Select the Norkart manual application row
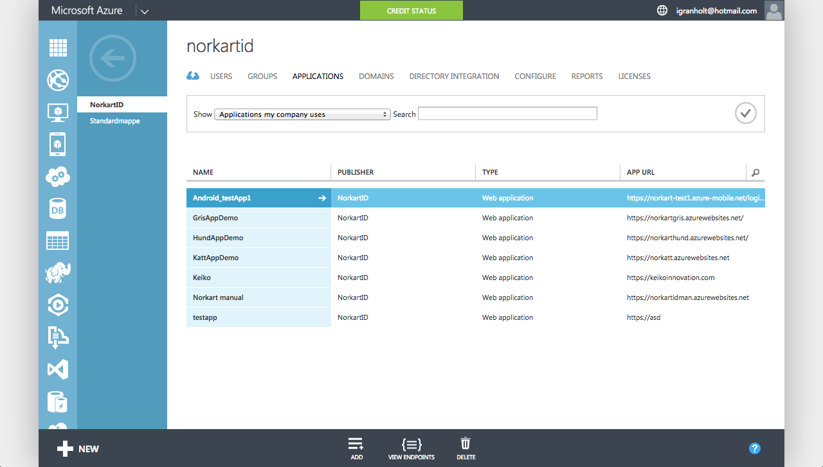 (476, 297)
